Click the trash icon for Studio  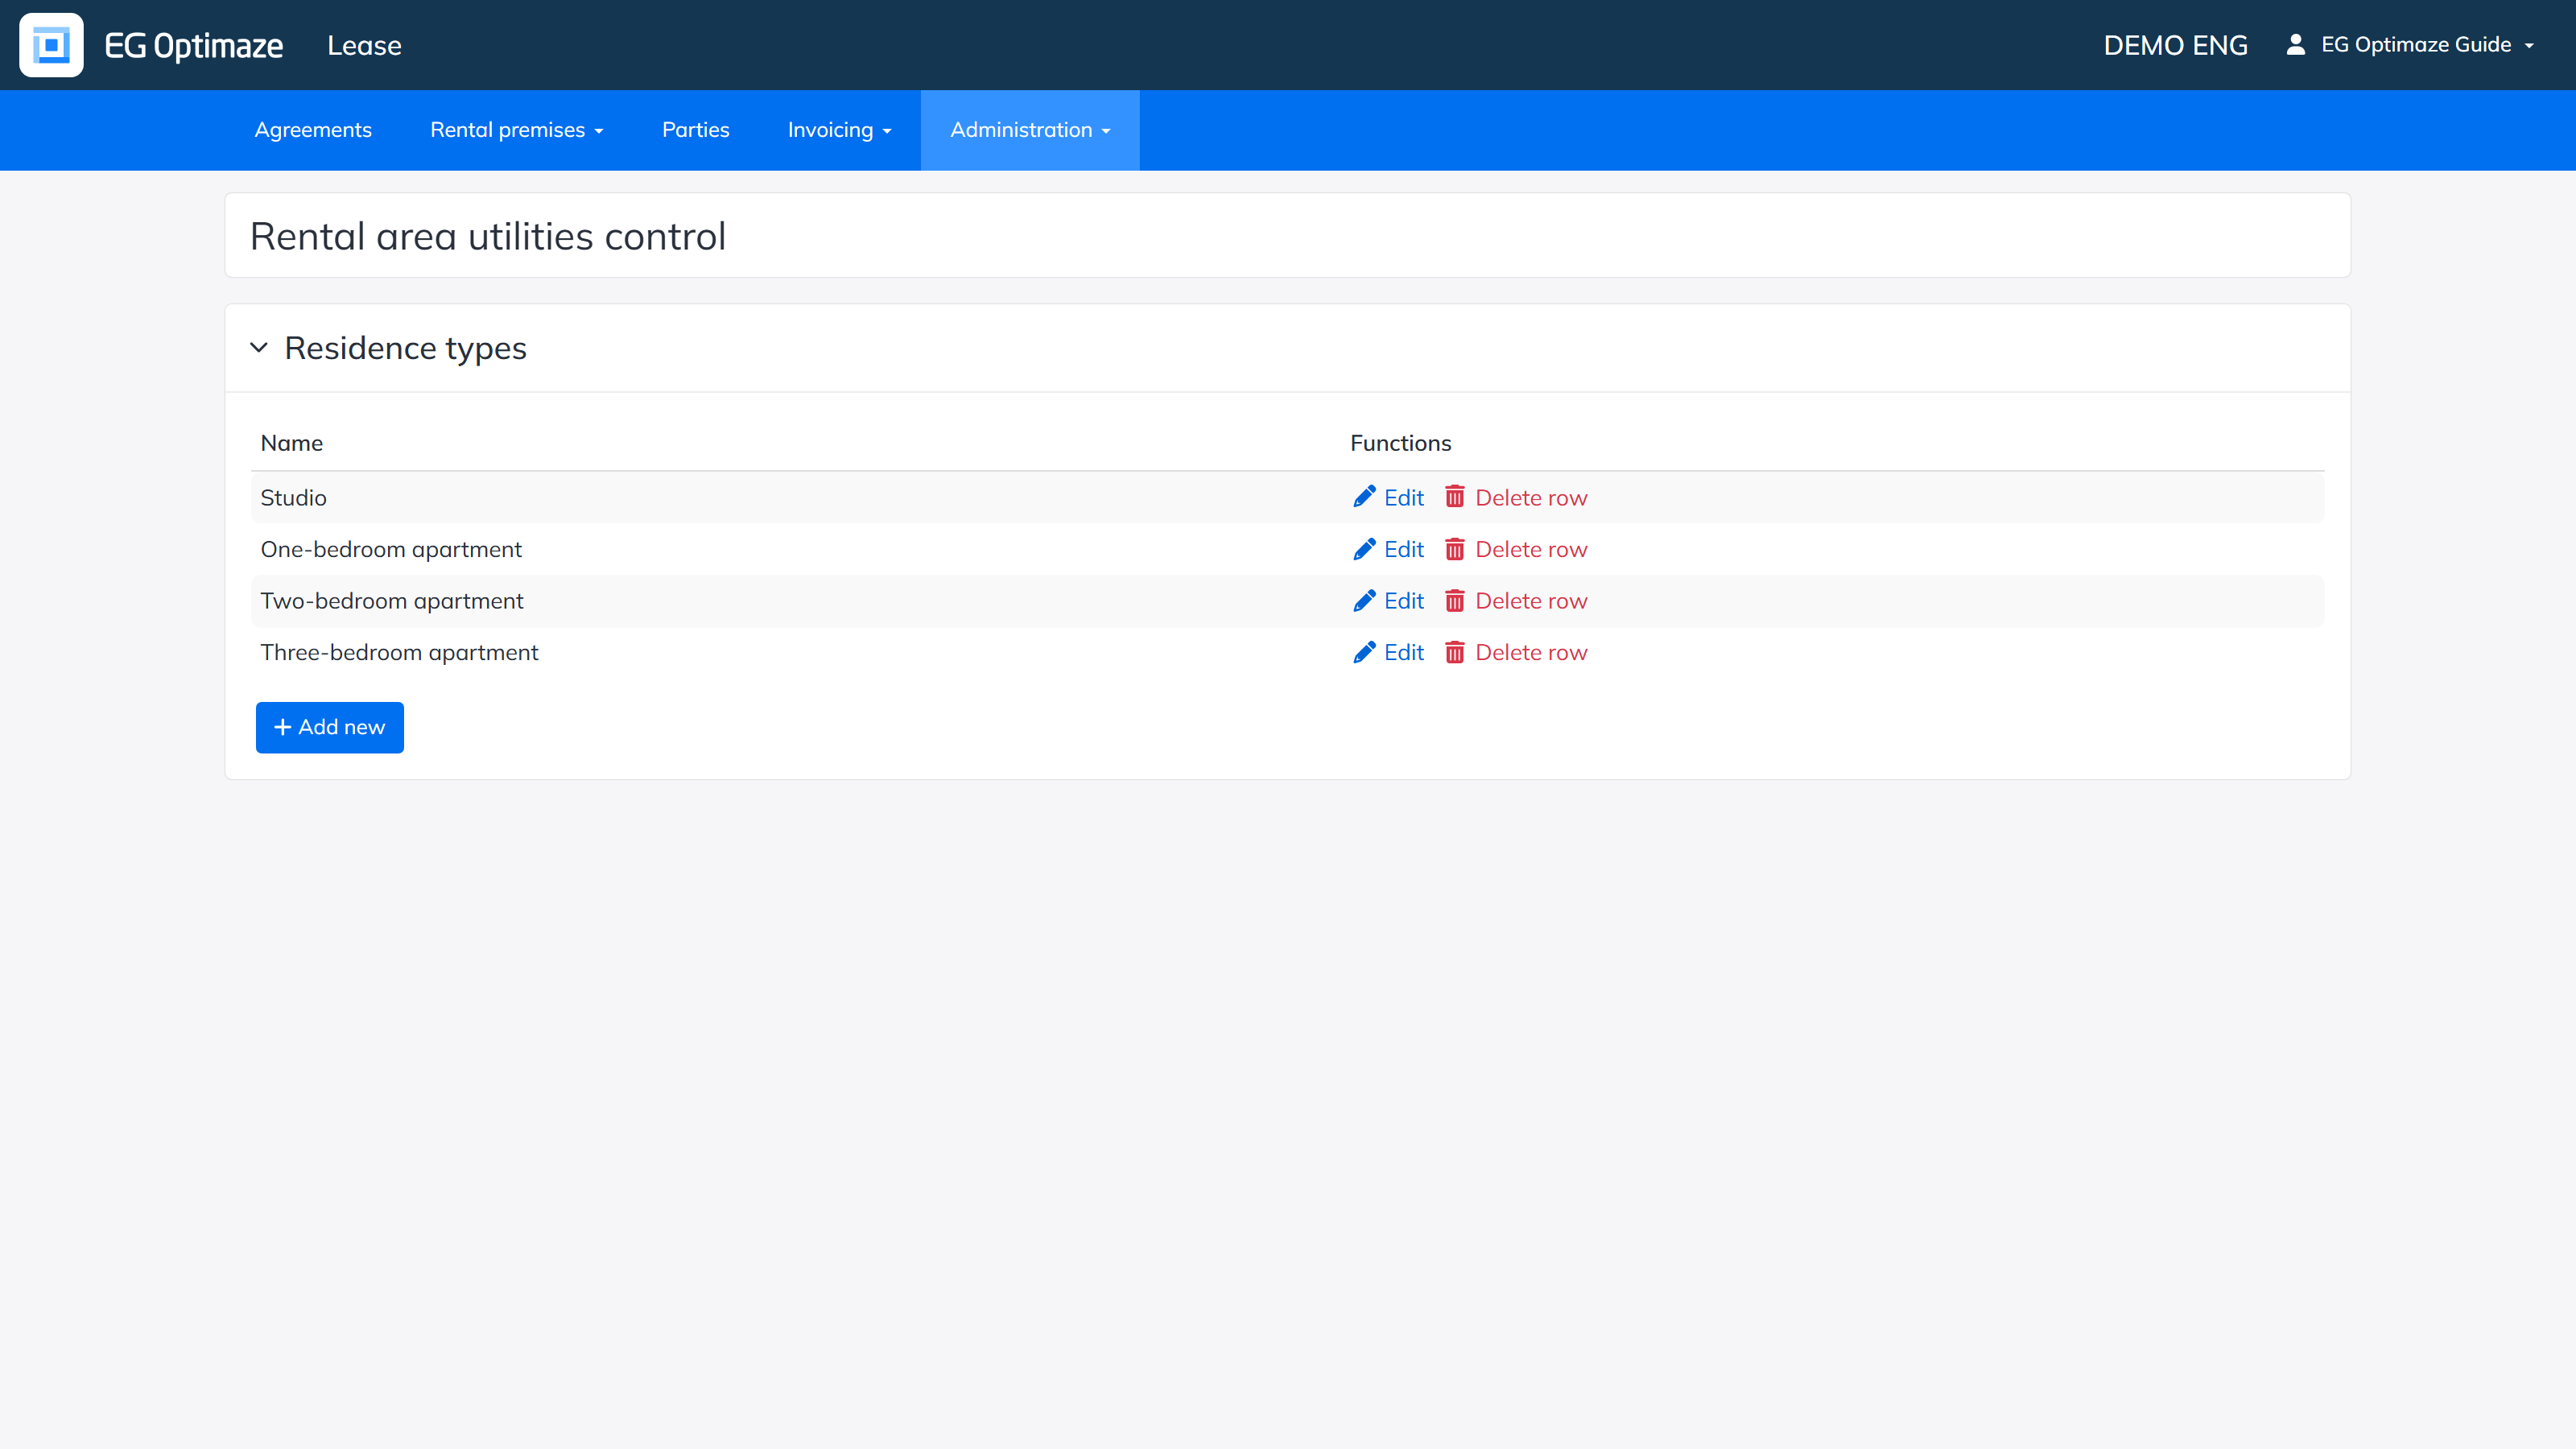(1455, 497)
